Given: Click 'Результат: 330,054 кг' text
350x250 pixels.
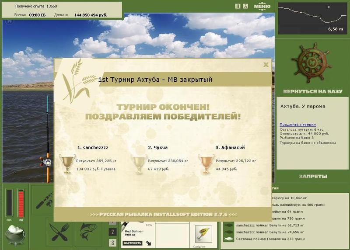Looking at the screenshot, I should click(168, 161).
